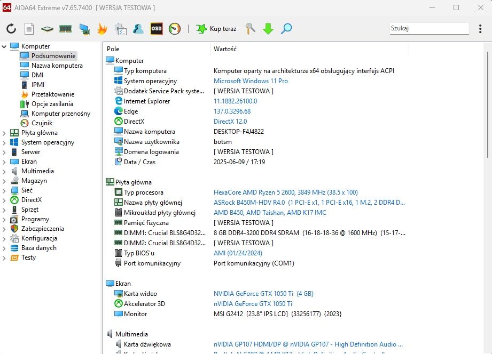Image resolution: width=492 pixels, height=354 pixels.
Task: Expand the Serwer tree node
Action: (x=4, y=152)
